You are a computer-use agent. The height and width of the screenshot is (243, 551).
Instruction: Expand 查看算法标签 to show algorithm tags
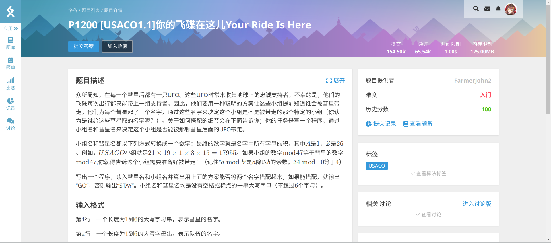coord(428,174)
